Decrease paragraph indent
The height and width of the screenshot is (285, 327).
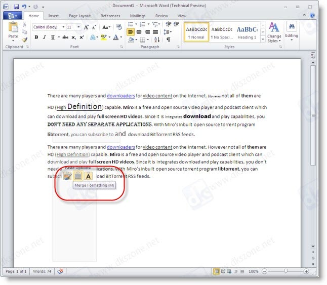pyautogui.click(x=168, y=24)
